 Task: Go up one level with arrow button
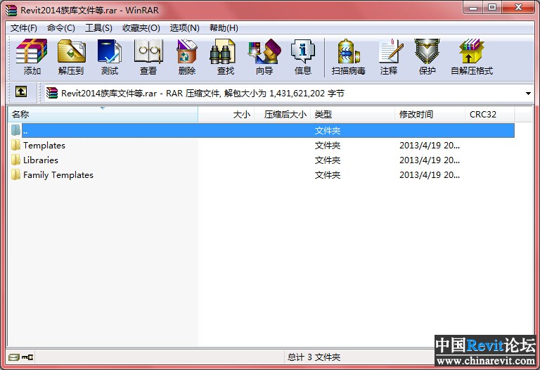coord(21,91)
